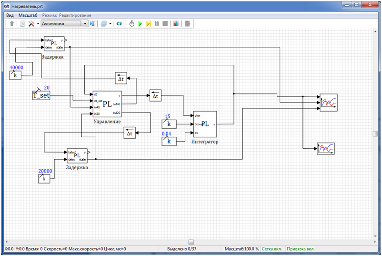Open the Автоматика library combo box
The height and width of the screenshot is (256, 382).
(x=64, y=24)
